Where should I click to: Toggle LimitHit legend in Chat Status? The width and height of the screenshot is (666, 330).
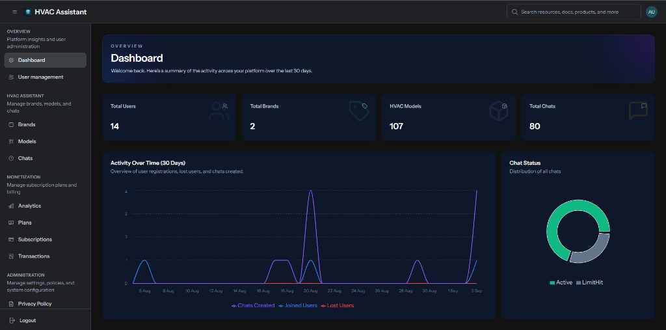pos(589,282)
